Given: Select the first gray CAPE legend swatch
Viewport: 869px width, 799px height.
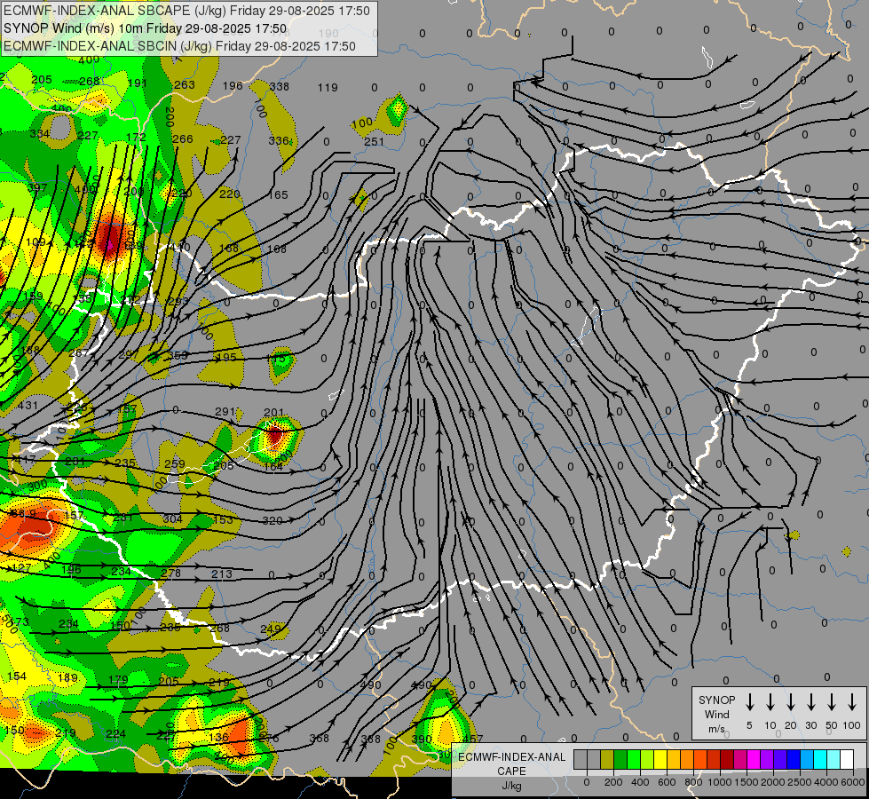Looking at the screenshot, I should 581,759.
